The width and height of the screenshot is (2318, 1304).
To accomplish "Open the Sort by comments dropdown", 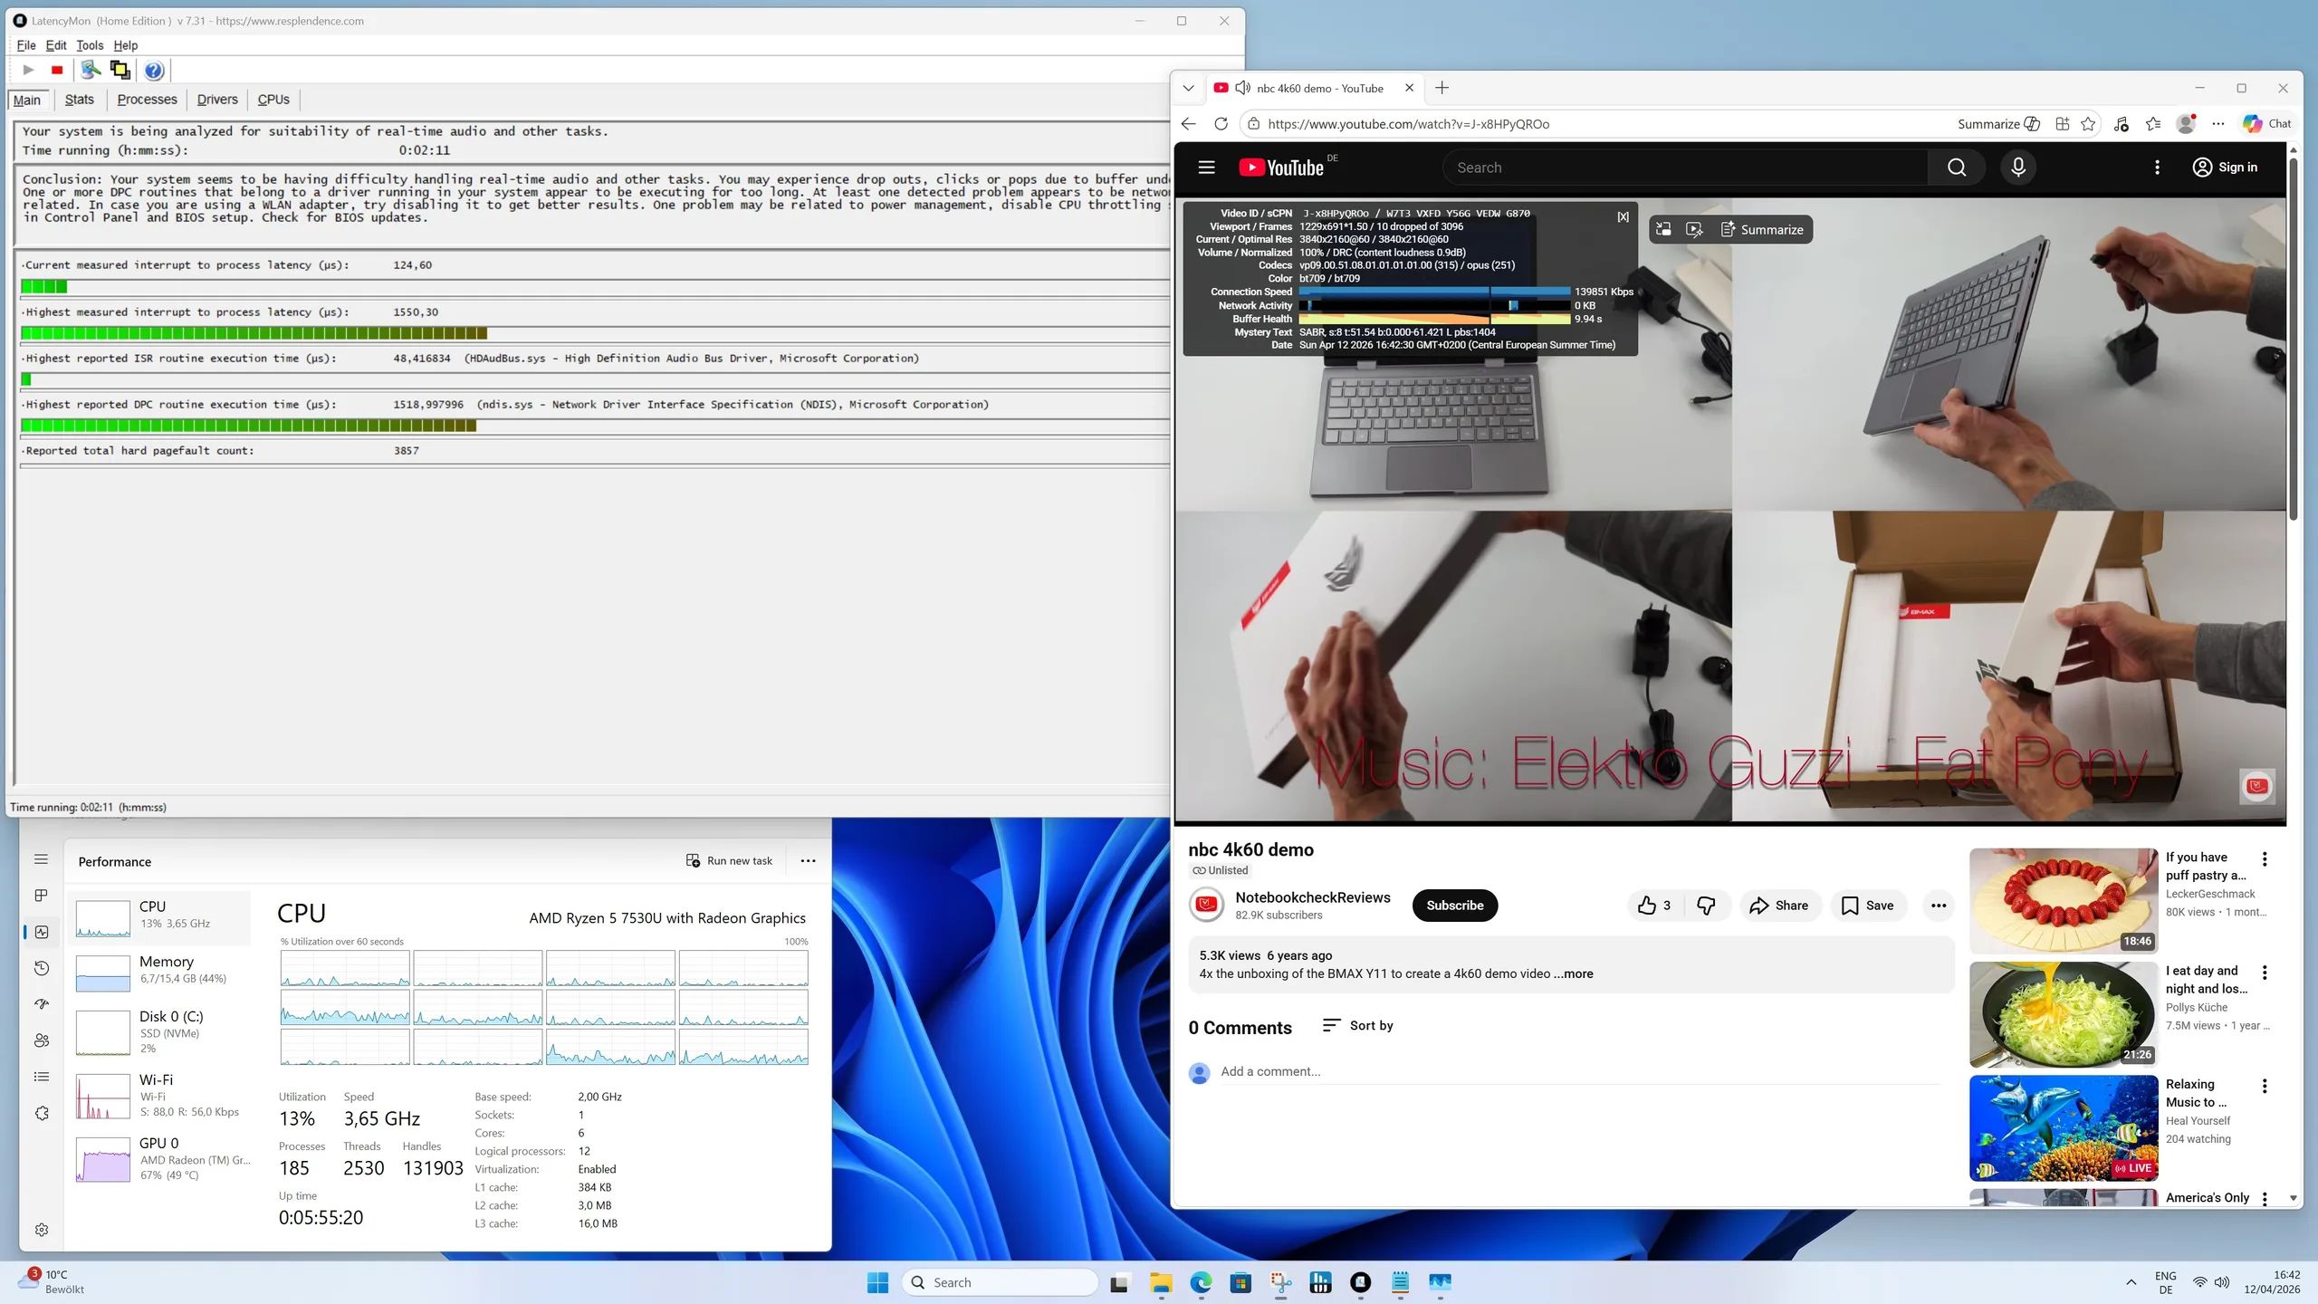I will pyautogui.click(x=1357, y=1025).
